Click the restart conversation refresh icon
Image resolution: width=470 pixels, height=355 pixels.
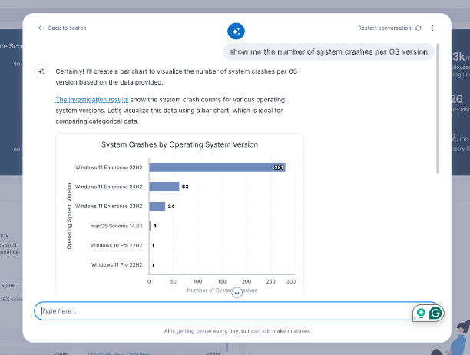point(418,28)
